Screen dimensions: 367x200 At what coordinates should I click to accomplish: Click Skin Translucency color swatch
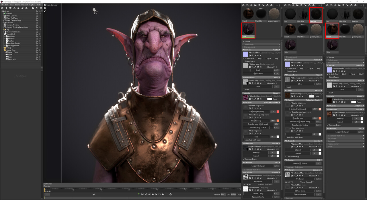pyautogui.click(x=278, y=121)
